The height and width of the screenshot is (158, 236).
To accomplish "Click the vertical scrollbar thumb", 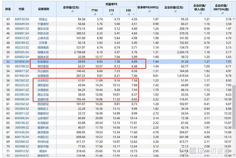I will click(234, 107).
